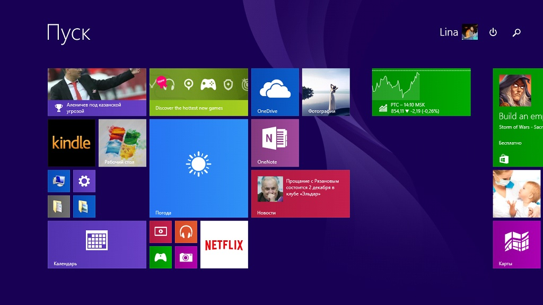This screenshot has height=305, width=543.
Task: Launch the Music headphones tile
Action: tap(186, 232)
